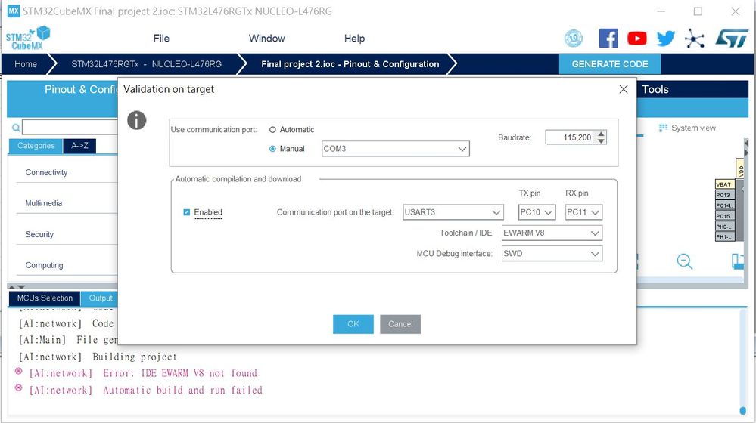The height and width of the screenshot is (423, 756).
Task: Click Final project 2.ioc breadcrumb
Action: coord(350,64)
